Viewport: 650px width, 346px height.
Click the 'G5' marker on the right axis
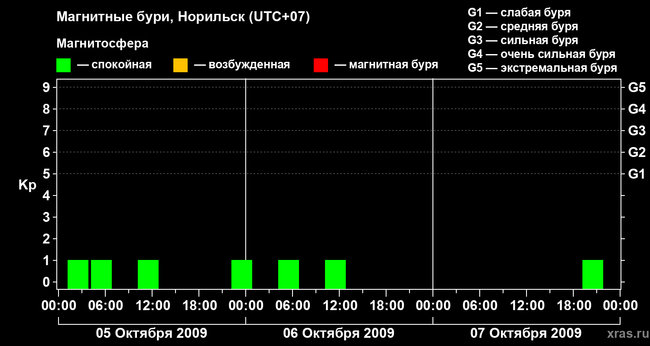pos(637,87)
